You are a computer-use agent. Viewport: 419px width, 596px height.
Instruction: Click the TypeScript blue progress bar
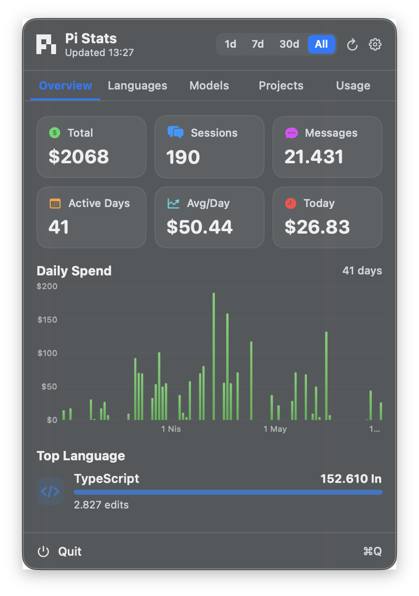point(228,492)
